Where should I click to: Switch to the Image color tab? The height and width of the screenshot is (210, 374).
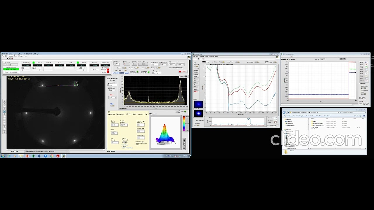(x=120, y=114)
